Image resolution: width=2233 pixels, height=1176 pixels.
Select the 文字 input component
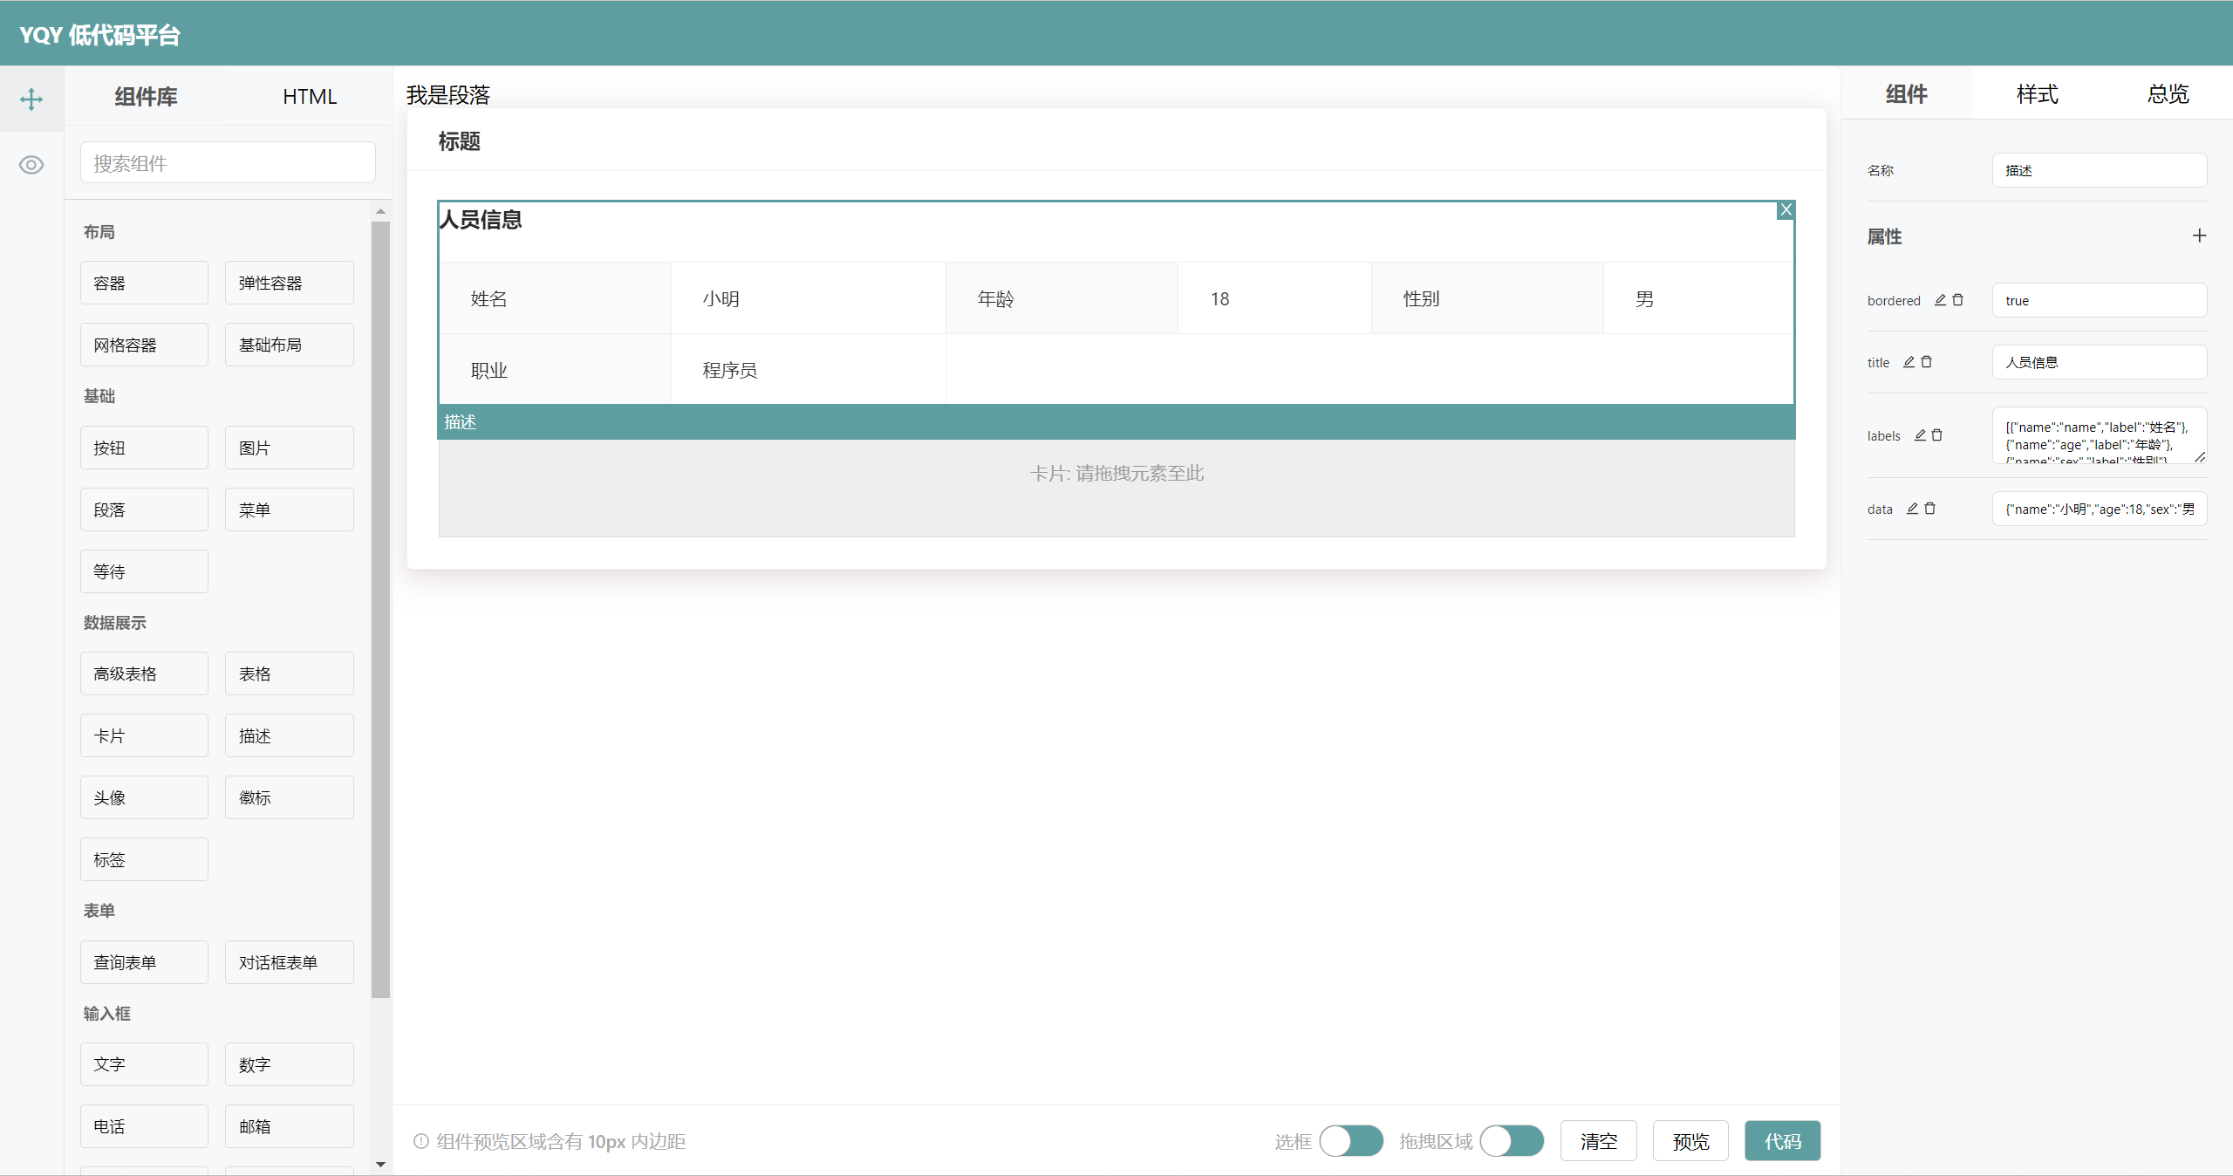point(144,1065)
